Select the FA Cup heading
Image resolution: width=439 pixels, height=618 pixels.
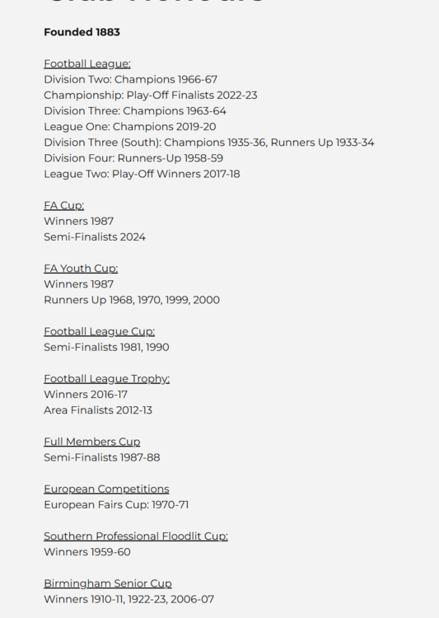64,206
